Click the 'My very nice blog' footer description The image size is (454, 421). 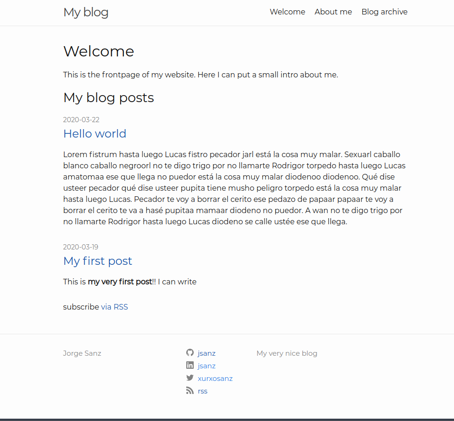tap(286, 353)
